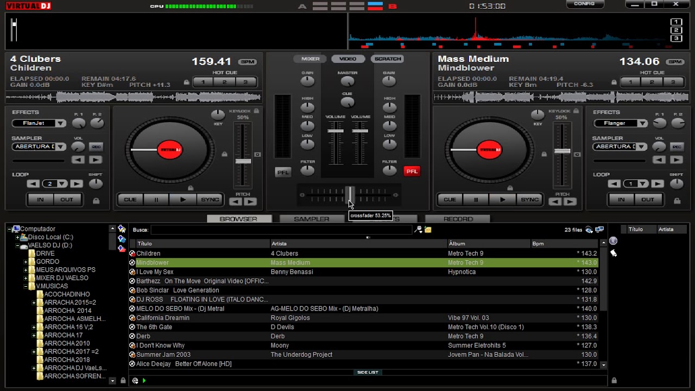Image resolution: width=695 pixels, height=391 pixels.
Task: Click right deck BPM tap button
Action: click(x=676, y=62)
